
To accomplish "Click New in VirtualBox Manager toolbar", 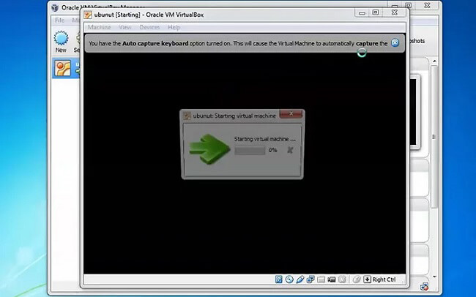I will pyautogui.click(x=61, y=42).
